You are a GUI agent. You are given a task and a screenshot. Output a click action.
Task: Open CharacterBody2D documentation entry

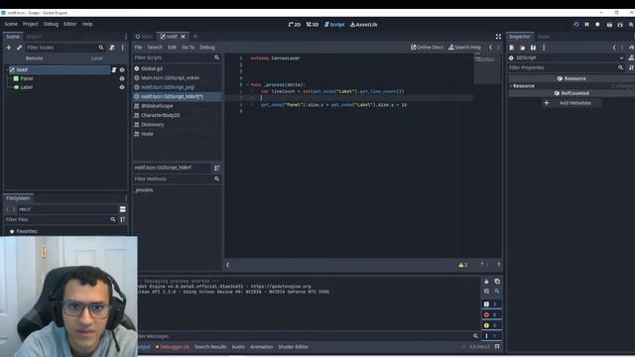coord(161,115)
